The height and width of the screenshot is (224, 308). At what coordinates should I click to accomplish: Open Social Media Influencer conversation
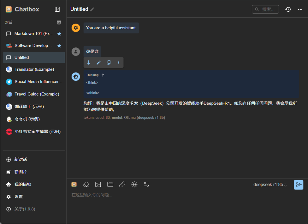coord(34,82)
